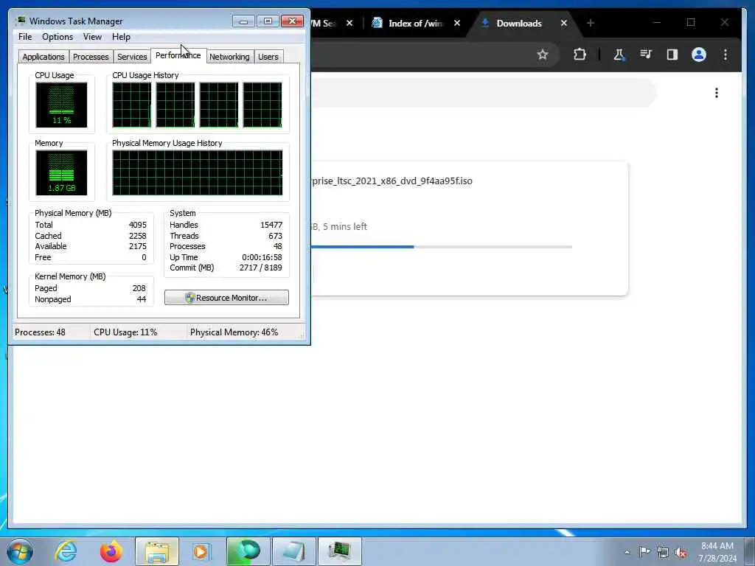Screen dimensions: 755x566
Task: Click the muted volume tray icon
Action: 681,552
